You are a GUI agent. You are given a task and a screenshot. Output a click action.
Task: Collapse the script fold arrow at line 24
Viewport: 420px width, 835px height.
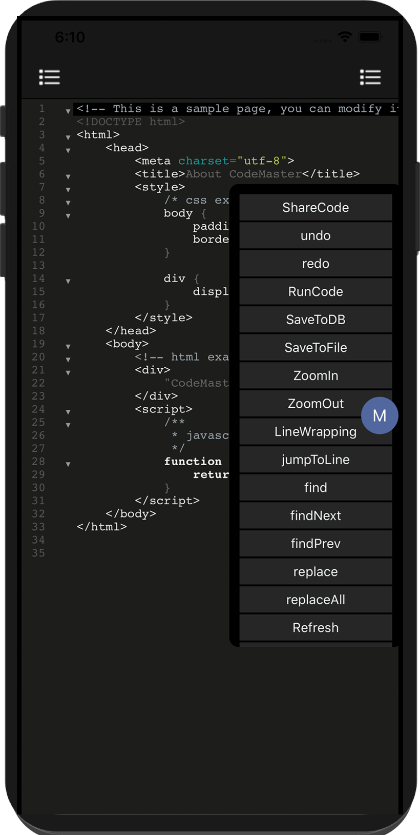(x=68, y=412)
